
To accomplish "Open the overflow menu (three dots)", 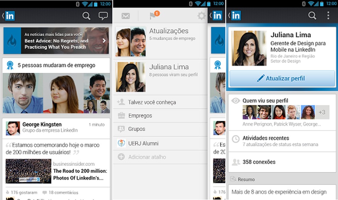I will pyautogui.click(x=329, y=15).
